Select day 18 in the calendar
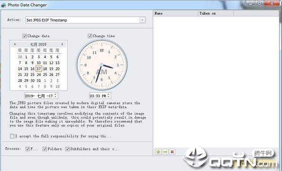 click(45, 69)
